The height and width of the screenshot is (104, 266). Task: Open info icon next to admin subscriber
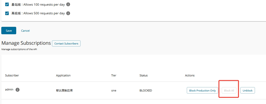pos(18,90)
